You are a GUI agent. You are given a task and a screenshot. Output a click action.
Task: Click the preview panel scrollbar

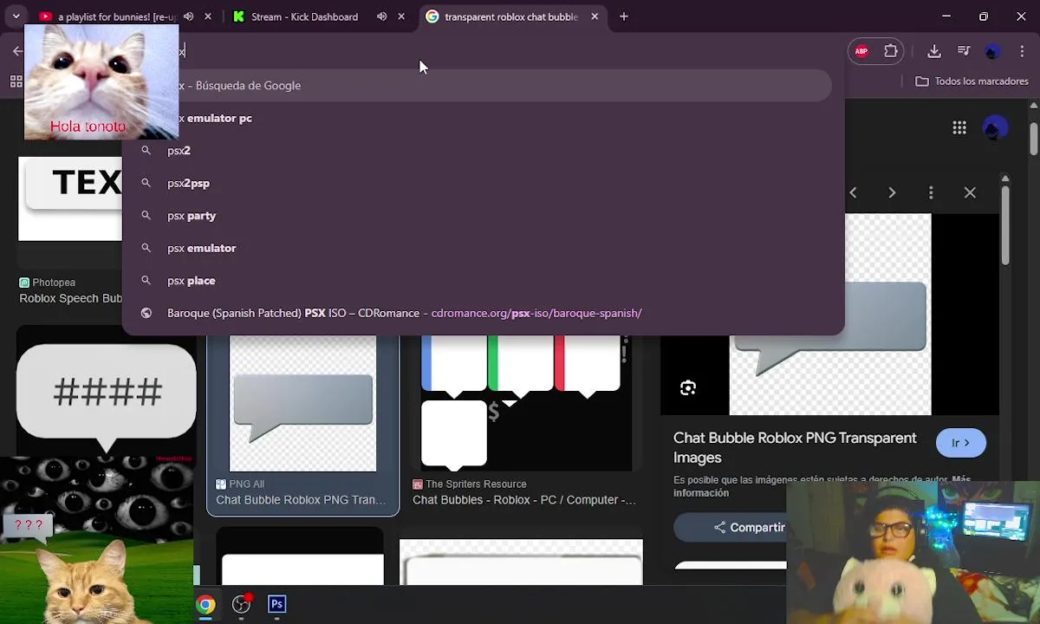click(1005, 225)
